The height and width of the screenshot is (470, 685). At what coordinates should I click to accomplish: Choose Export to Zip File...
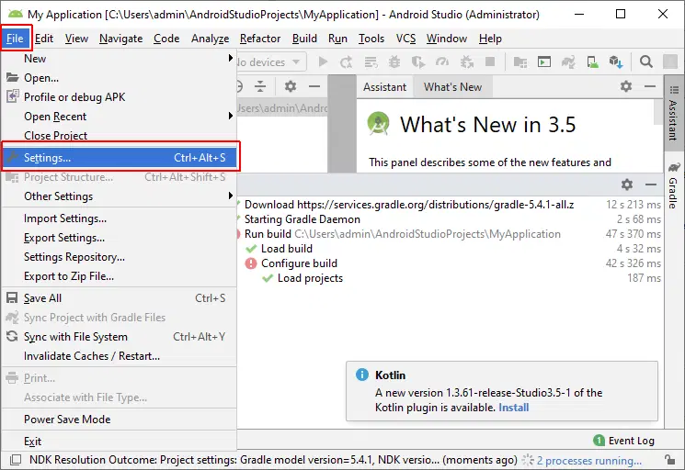point(120,276)
